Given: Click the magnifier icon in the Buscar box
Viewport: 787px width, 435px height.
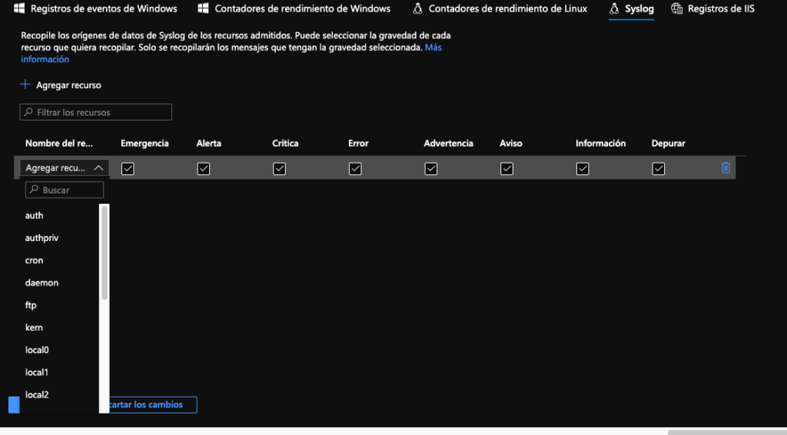Looking at the screenshot, I should tap(34, 189).
